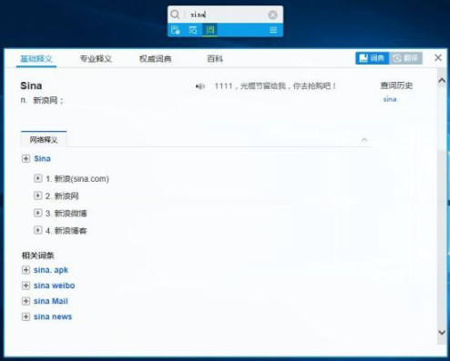Open the sina weibo related term
Screen dimensions: 450x361
click(x=54, y=286)
